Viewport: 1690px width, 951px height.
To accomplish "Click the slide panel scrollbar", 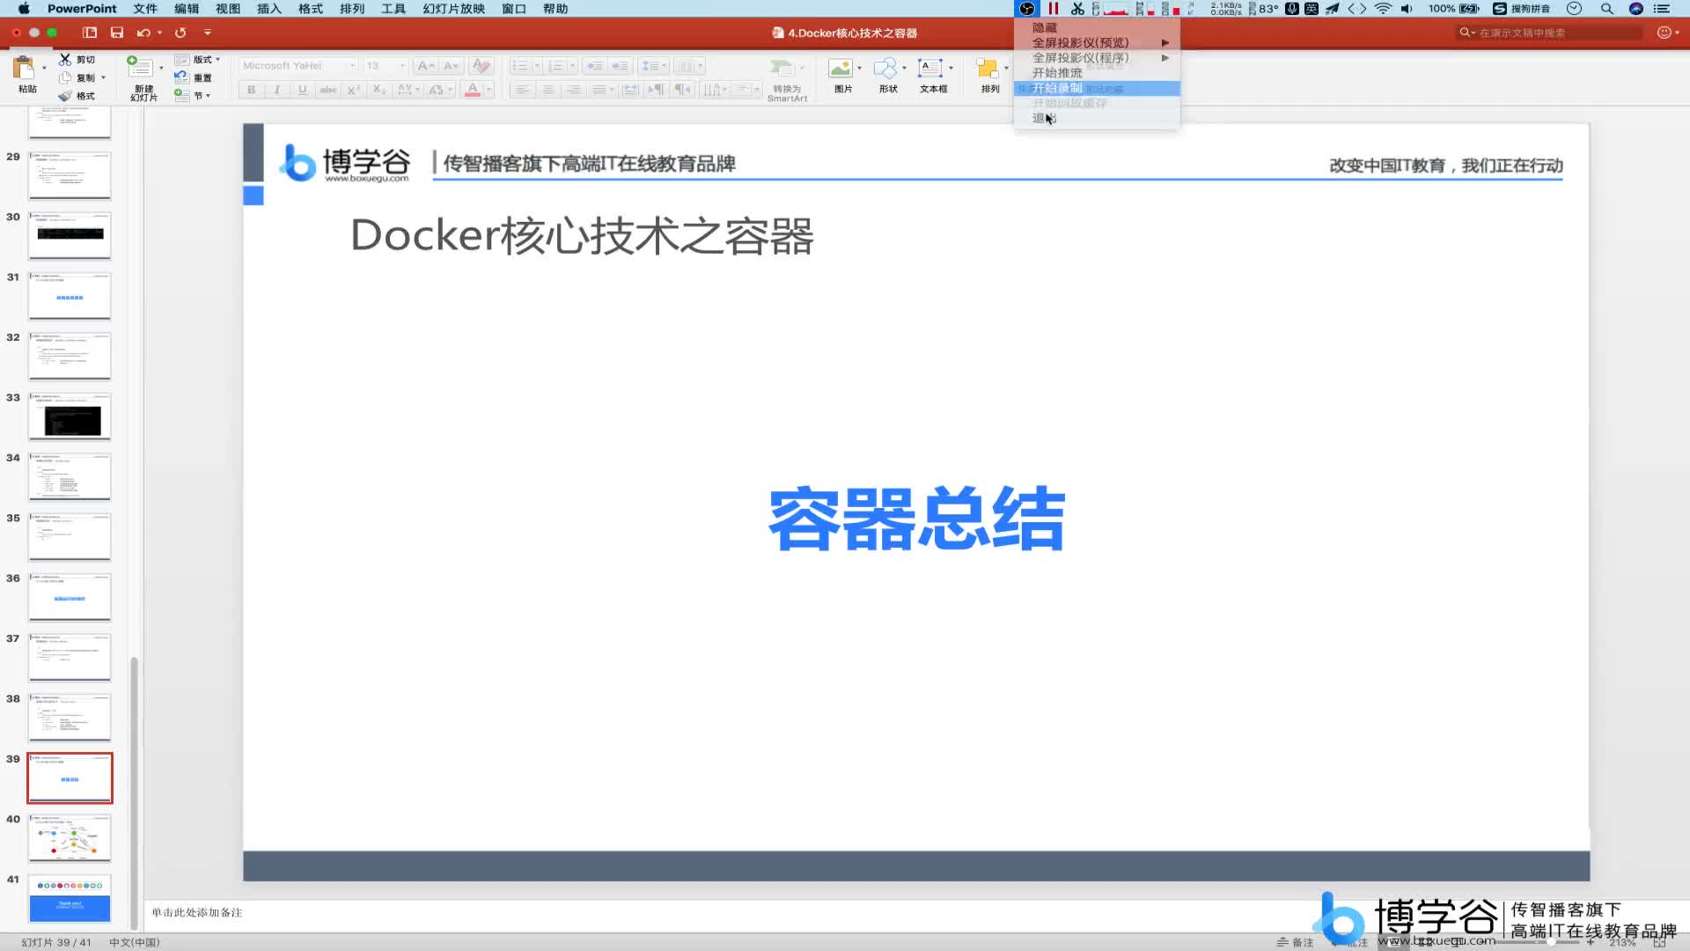I will pos(134,792).
